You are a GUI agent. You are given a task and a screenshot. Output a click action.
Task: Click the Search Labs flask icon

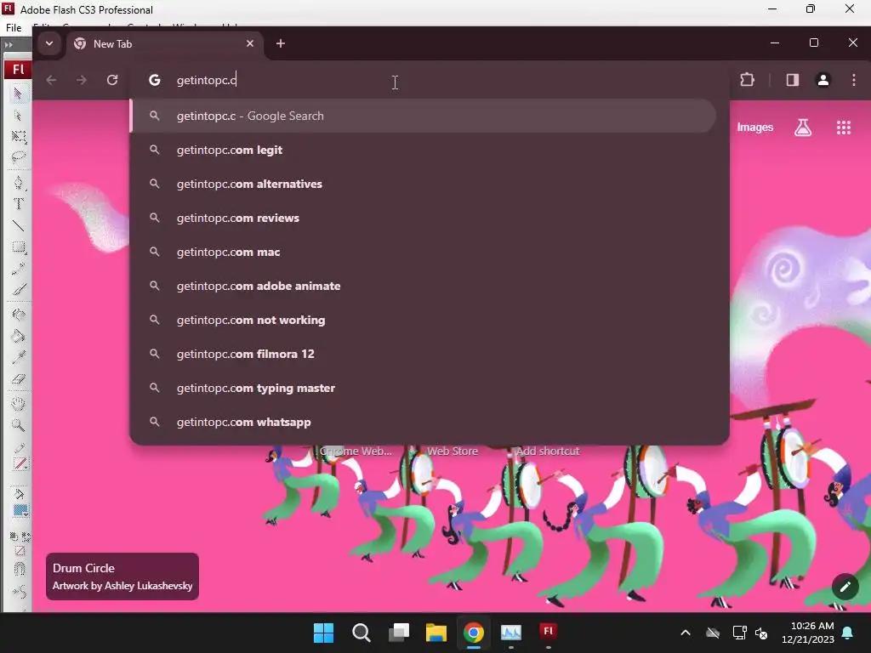(x=803, y=128)
